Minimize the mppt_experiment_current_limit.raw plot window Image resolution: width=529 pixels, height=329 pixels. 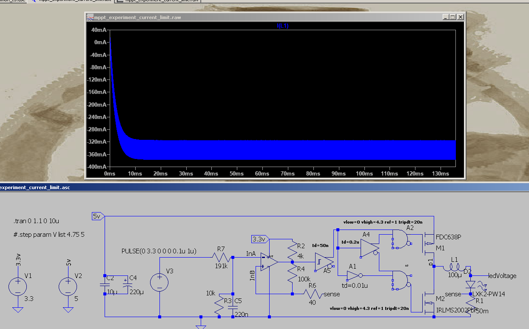(445, 17)
